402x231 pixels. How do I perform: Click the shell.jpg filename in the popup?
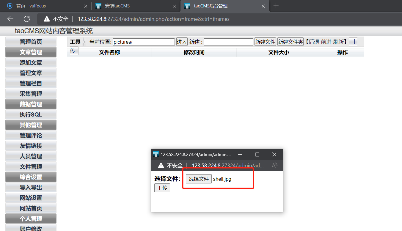[222, 179]
